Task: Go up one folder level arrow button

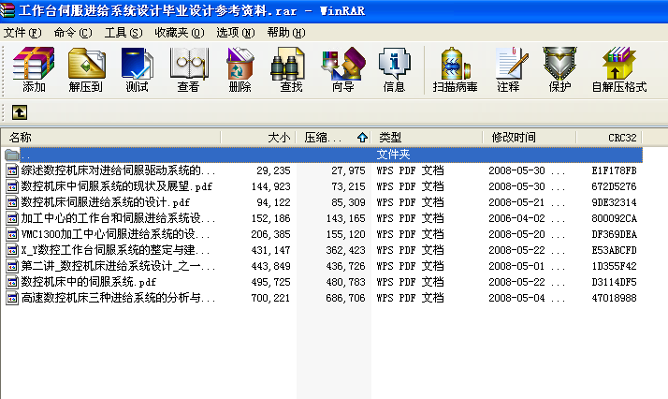Action: (20, 112)
